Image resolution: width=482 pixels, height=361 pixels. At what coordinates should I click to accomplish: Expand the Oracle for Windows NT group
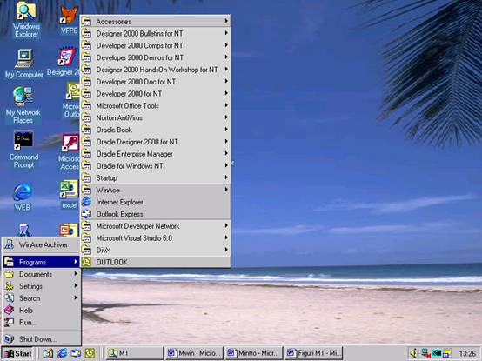coord(155,166)
